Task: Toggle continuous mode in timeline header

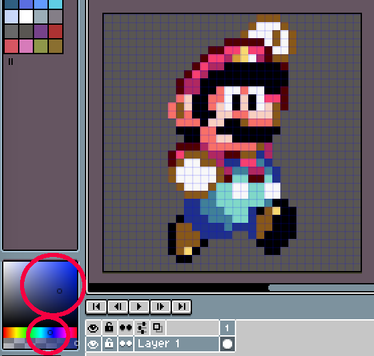Action: (x=126, y=328)
